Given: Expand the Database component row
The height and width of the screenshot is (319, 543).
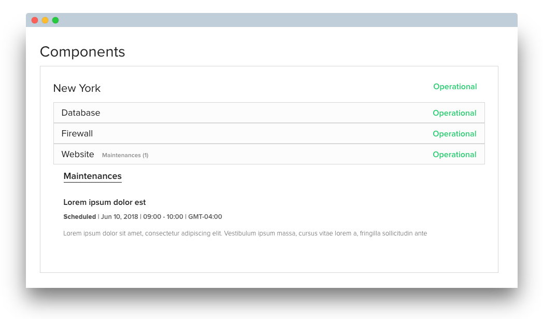Looking at the screenshot, I should [269, 113].
